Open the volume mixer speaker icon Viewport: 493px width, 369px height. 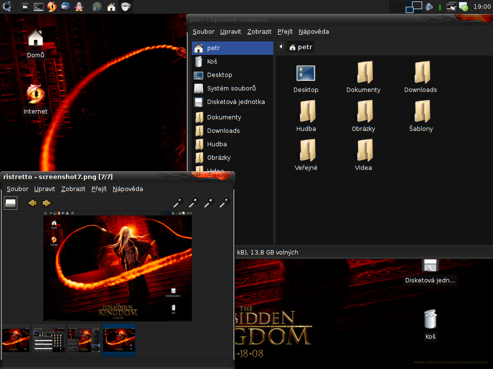click(x=429, y=7)
